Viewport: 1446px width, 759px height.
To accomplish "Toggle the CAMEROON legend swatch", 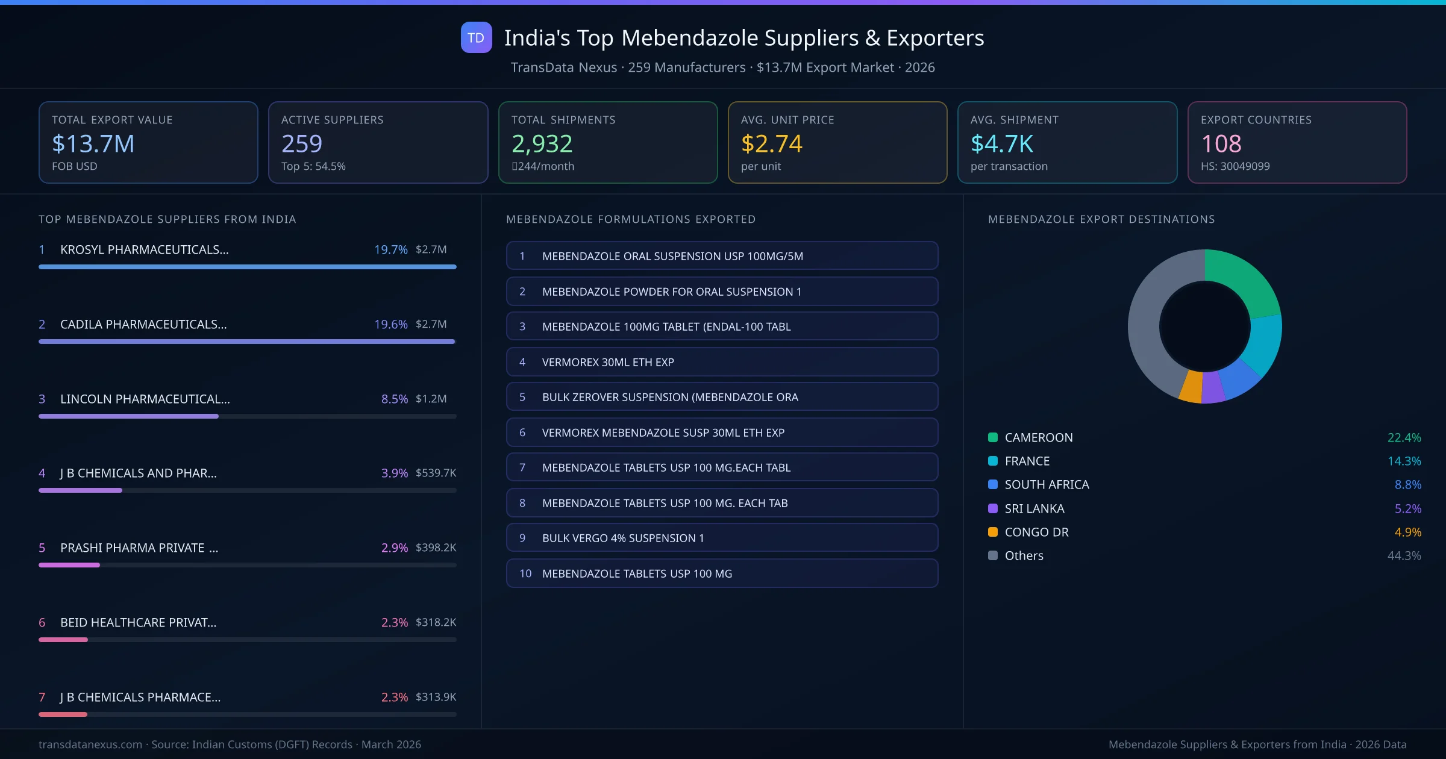I will 992,437.
